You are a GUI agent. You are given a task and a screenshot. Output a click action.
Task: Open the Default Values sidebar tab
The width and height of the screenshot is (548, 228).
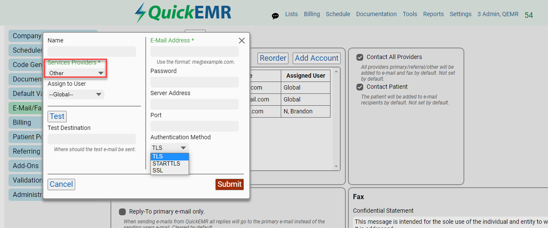click(x=26, y=94)
